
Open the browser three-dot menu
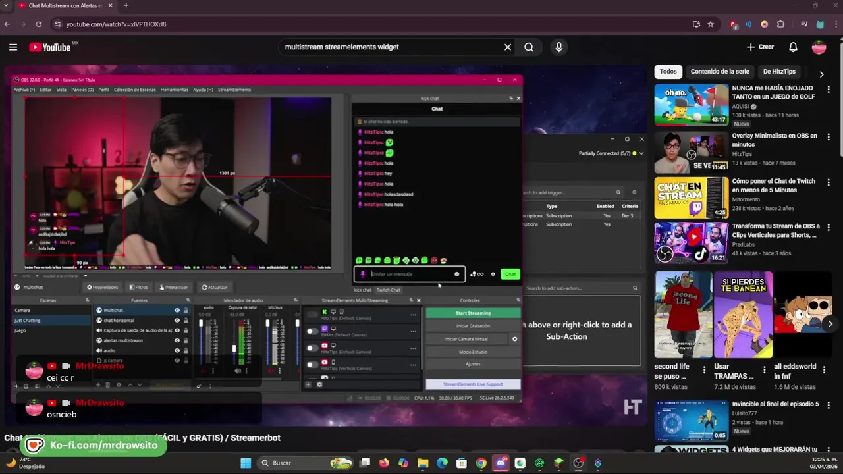click(x=835, y=24)
